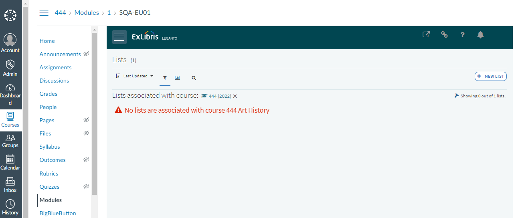Remove the 444 (2022) course filter
This screenshot has height=218, width=522.
235,96
